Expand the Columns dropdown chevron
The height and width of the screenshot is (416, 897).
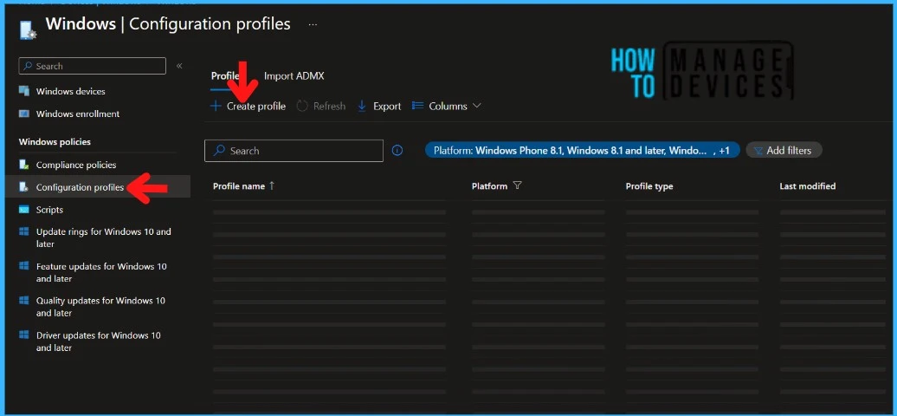tap(476, 106)
